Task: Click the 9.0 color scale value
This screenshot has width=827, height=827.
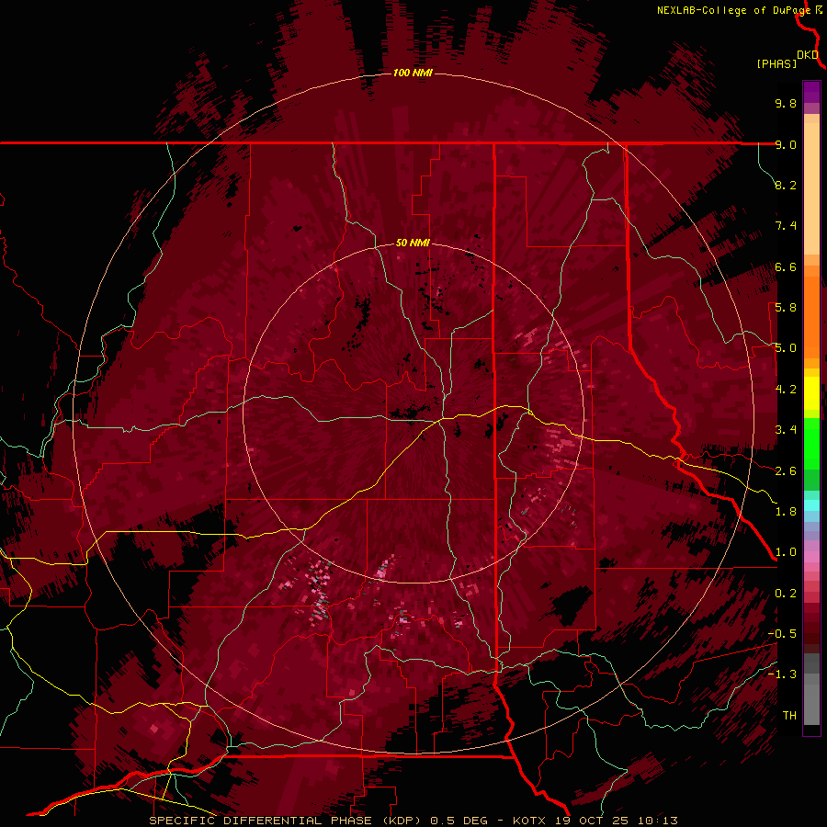Action: 786,144
